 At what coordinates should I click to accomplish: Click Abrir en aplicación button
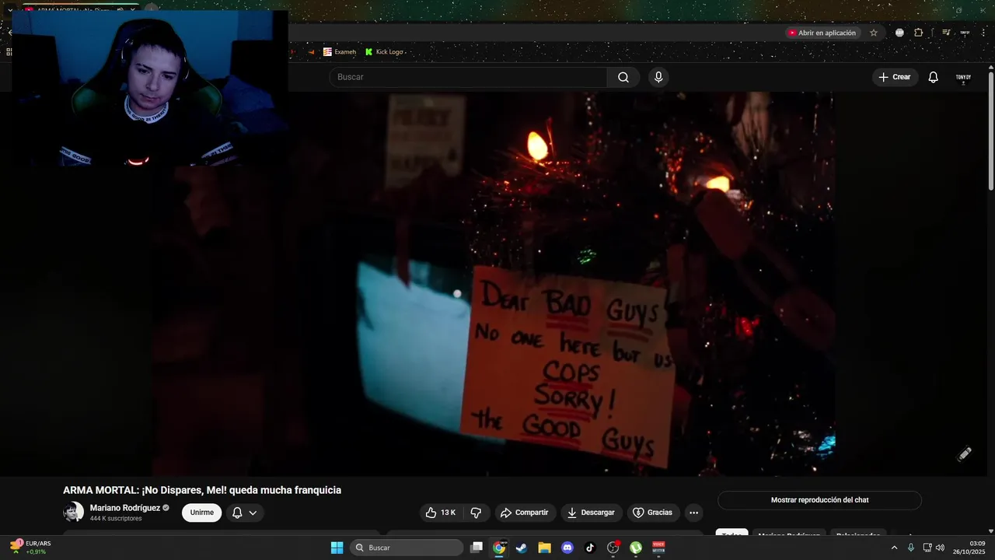822,33
